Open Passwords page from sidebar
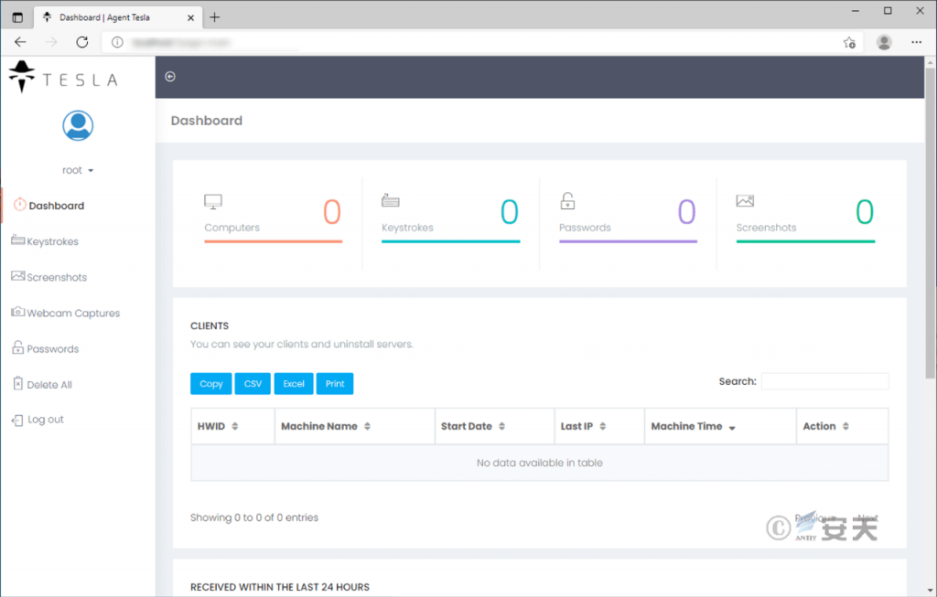 coord(52,348)
